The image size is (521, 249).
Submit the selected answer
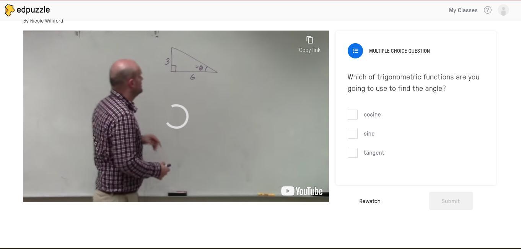click(x=451, y=201)
